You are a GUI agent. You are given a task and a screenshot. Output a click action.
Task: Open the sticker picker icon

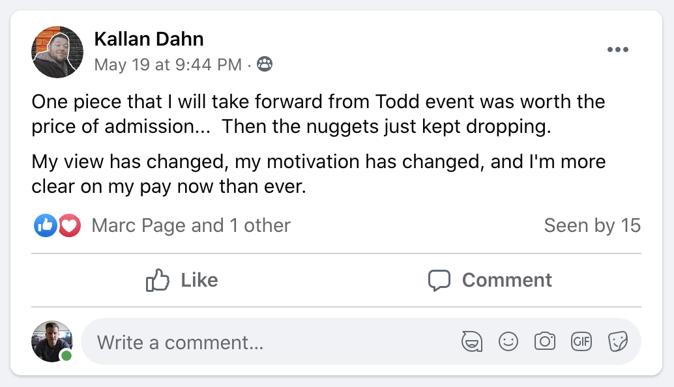click(x=618, y=342)
